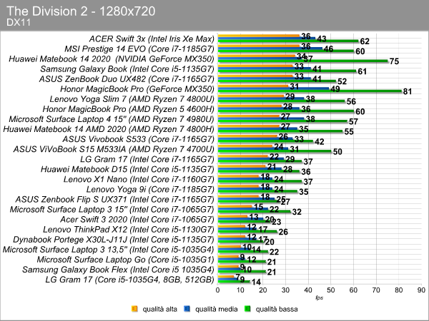Select the 'Dynabook Portege X30L-J11J' label

click(x=114, y=240)
